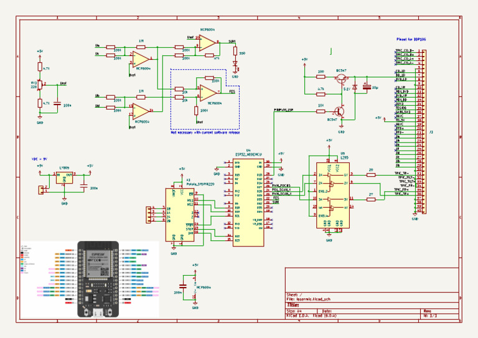Click the MCP6004 power unit symbol at bottom
Image resolution: width=478 pixels, height=338 pixels.
pyautogui.click(x=195, y=288)
